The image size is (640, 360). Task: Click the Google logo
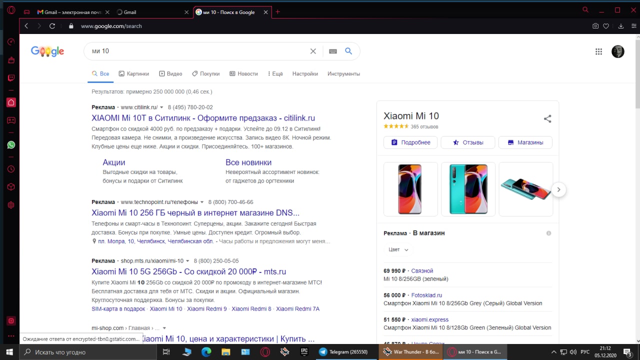coord(47,51)
